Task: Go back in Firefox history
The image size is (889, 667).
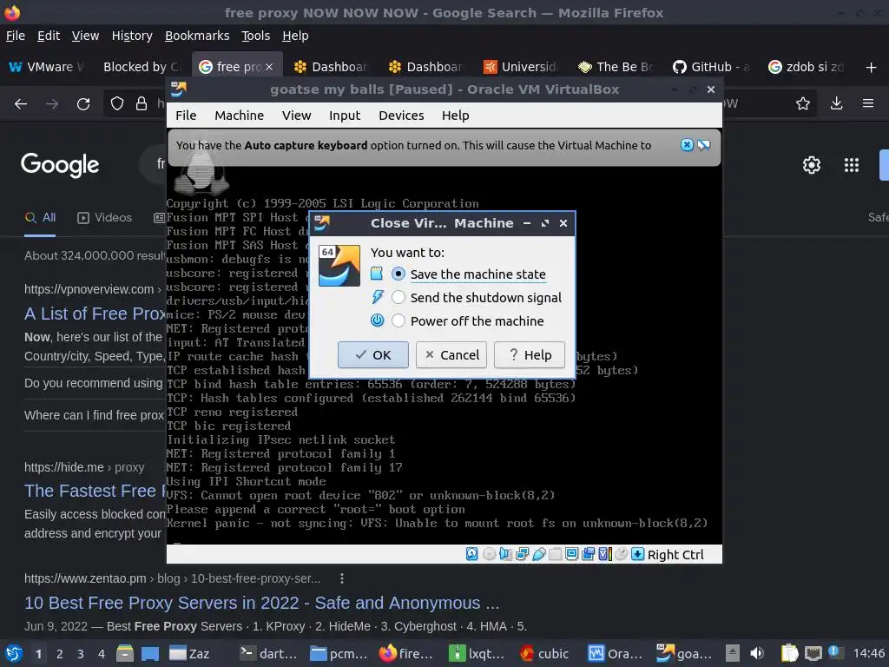Action: pos(21,104)
